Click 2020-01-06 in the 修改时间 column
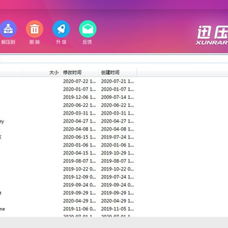This screenshot has height=228, width=228. (x=79, y=145)
